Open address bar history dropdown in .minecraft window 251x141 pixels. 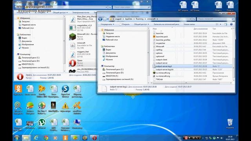tap(190, 19)
